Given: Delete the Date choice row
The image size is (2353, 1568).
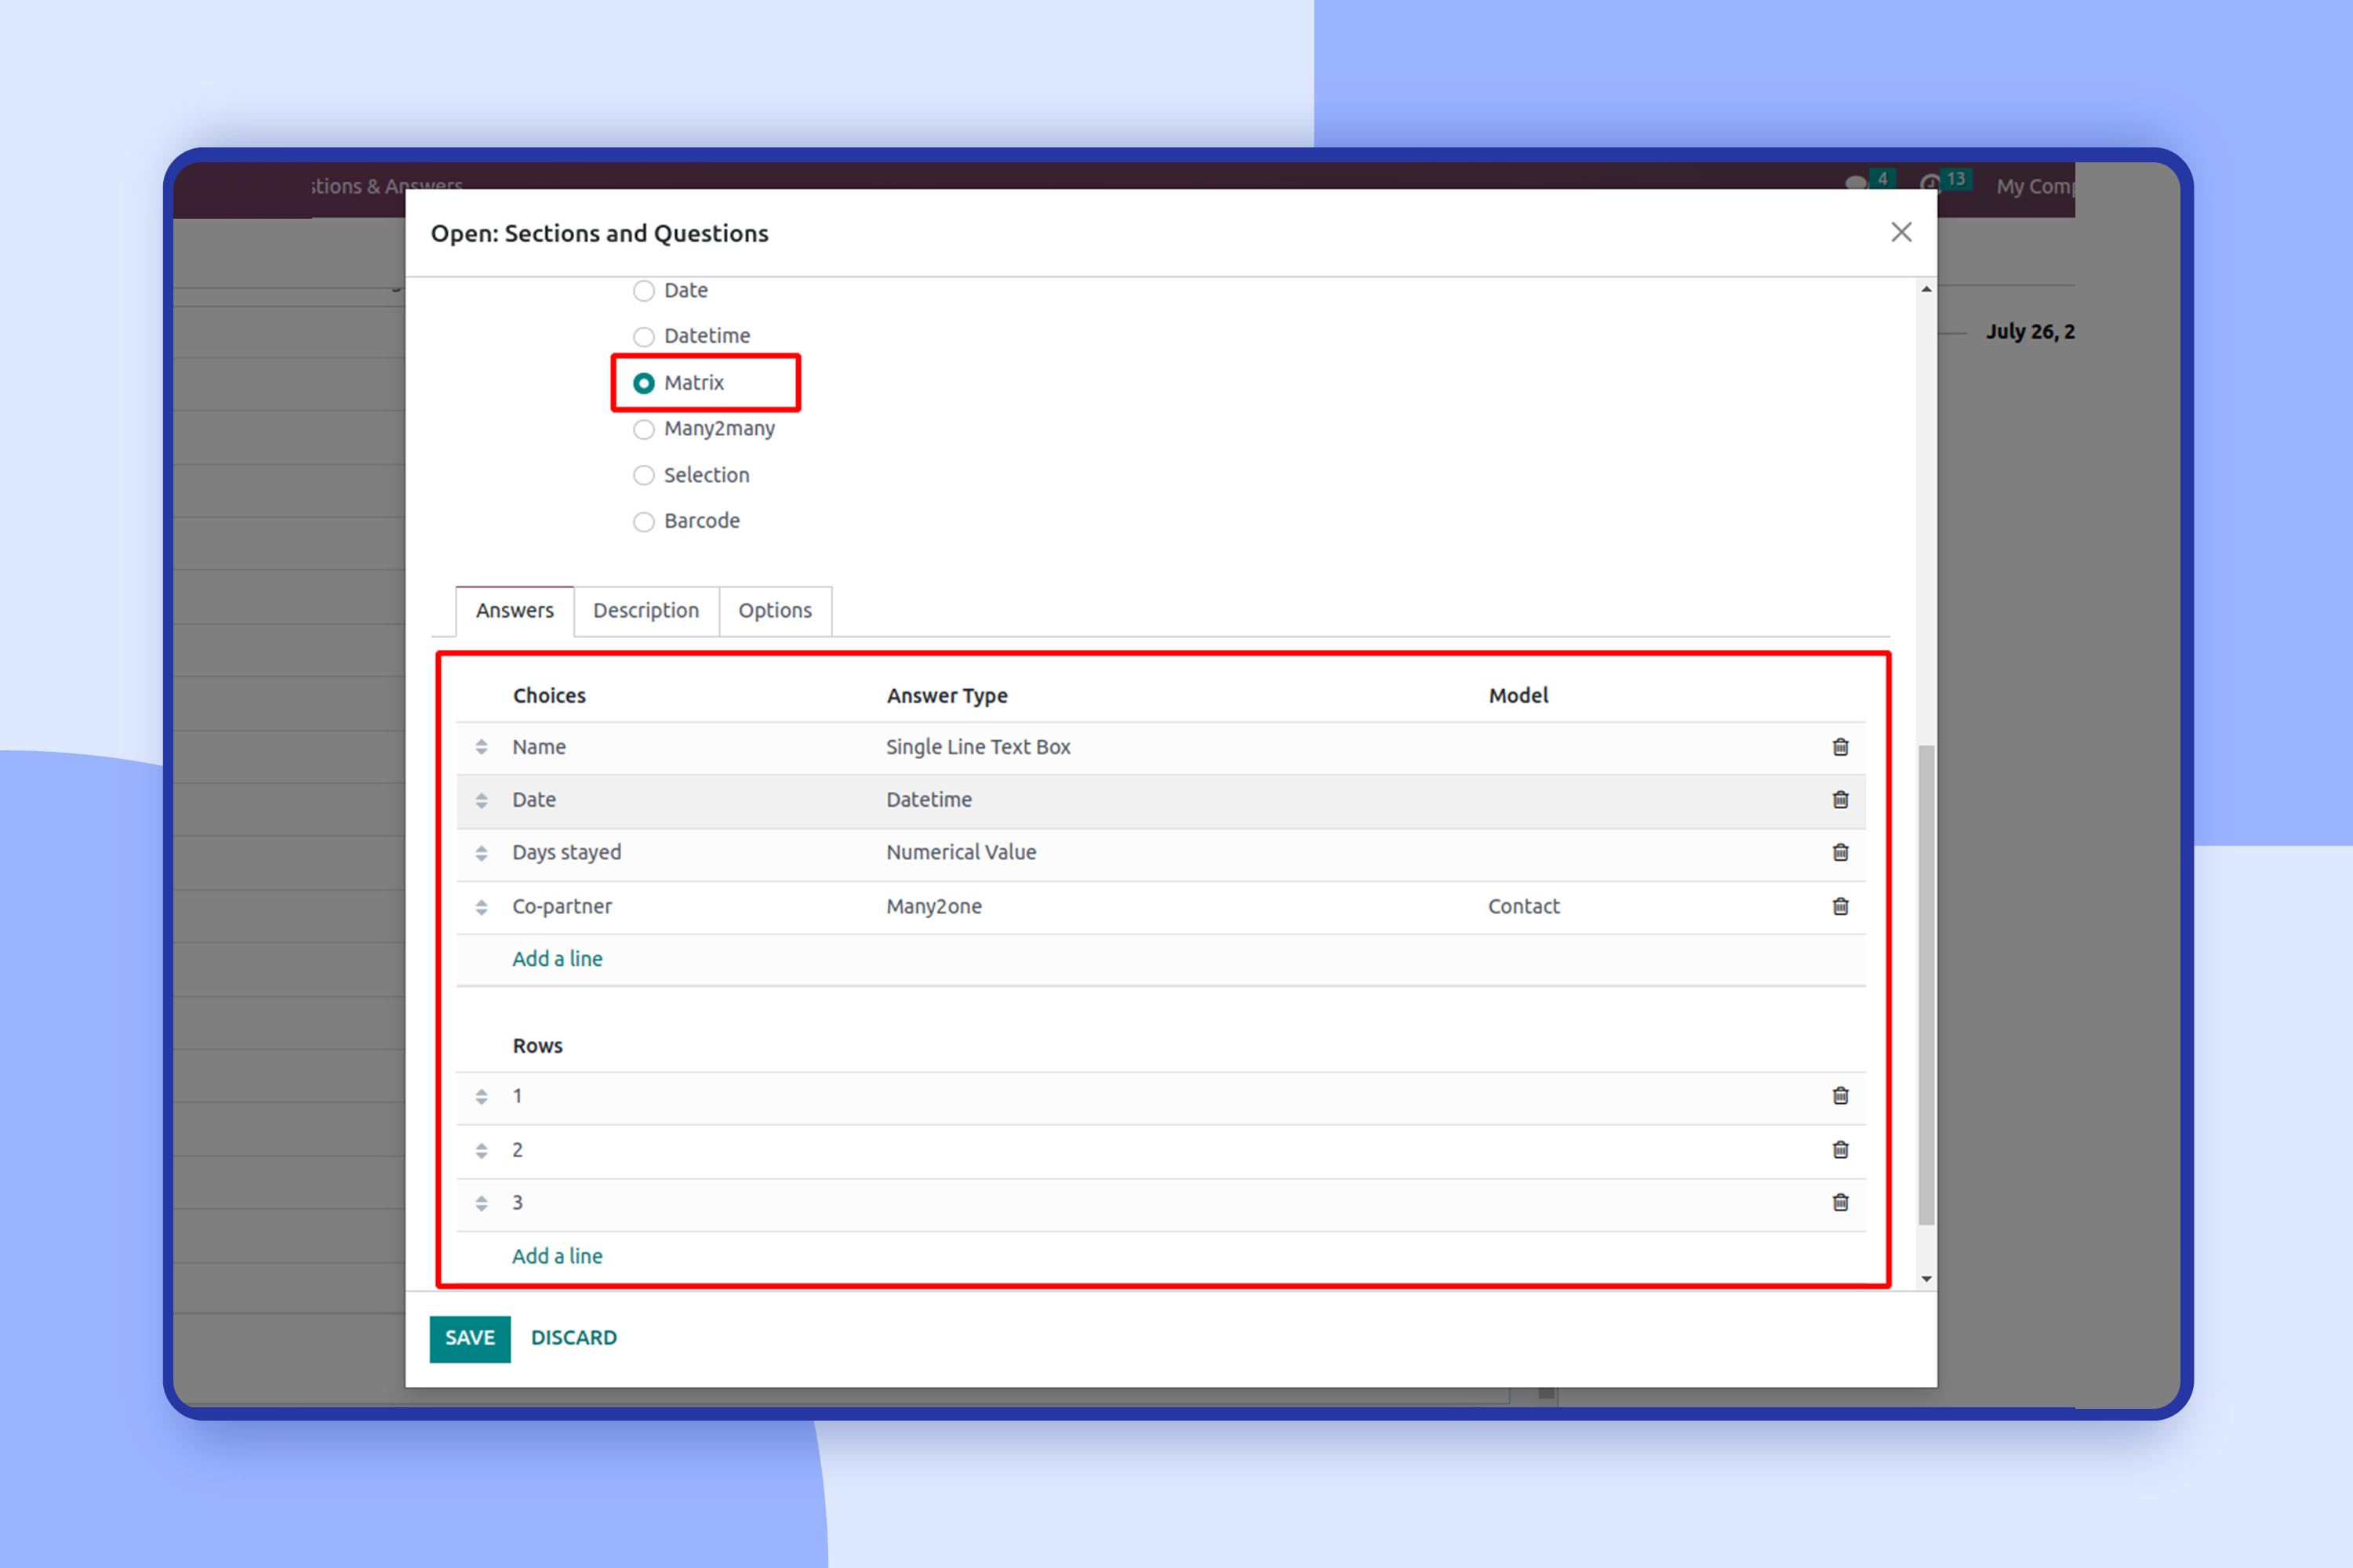Looking at the screenshot, I should (x=1840, y=800).
